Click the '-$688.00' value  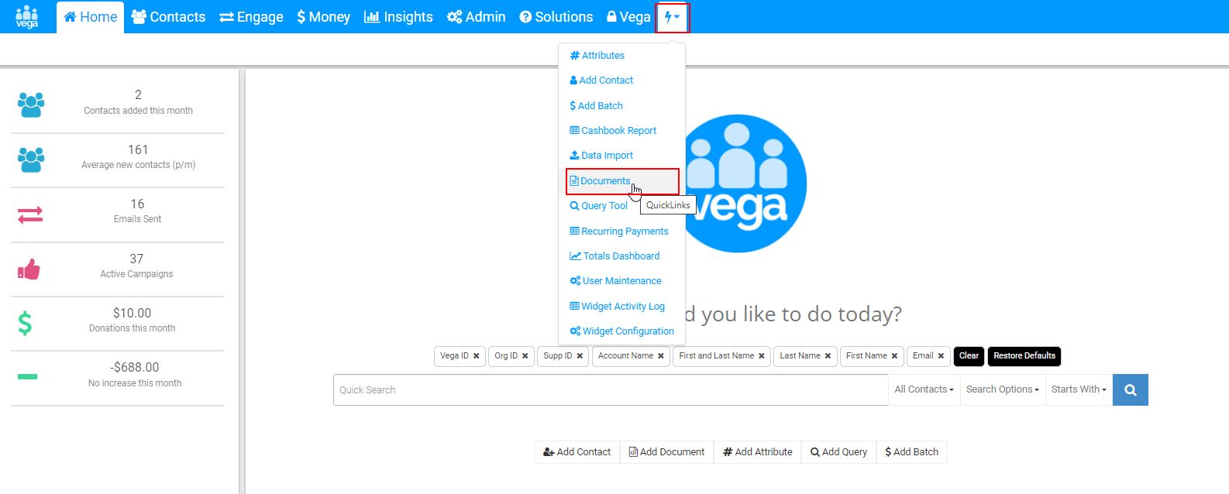(x=135, y=368)
